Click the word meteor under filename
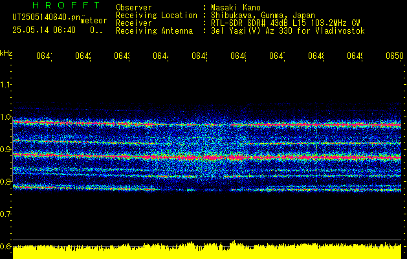 coord(94,21)
